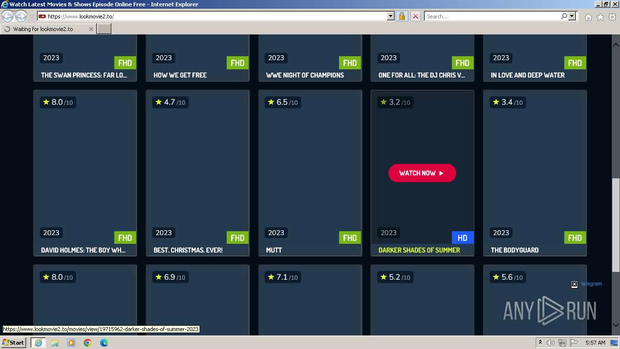Click the 4.7/10 rating badge
Screen dimensions: 620x349
(170, 102)
